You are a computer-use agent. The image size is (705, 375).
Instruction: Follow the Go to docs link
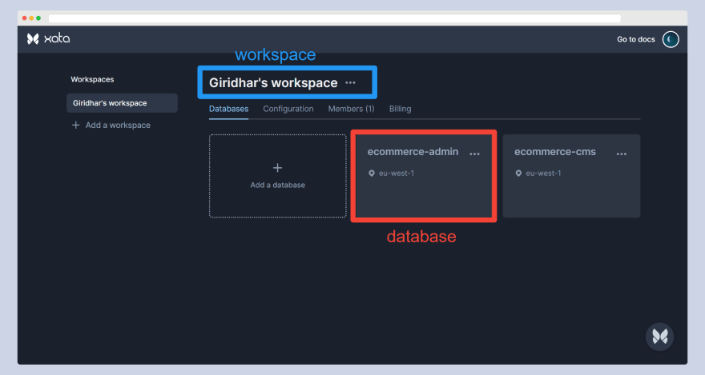click(x=636, y=39)
